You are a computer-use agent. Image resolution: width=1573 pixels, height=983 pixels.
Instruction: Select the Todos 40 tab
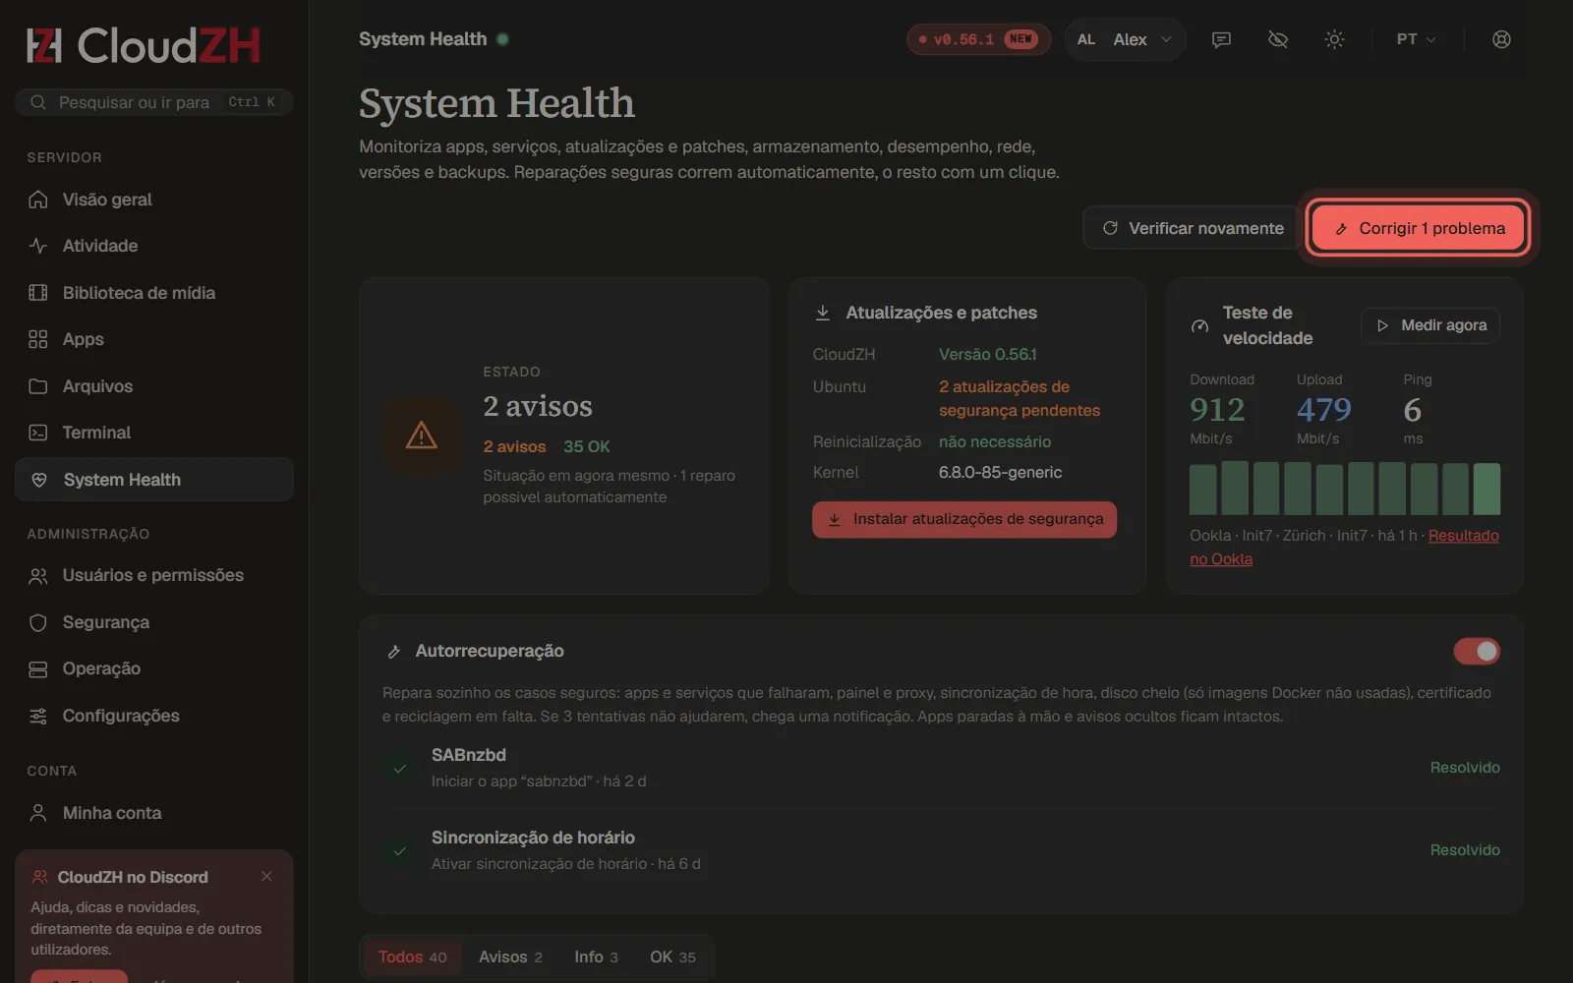(412, 957)
